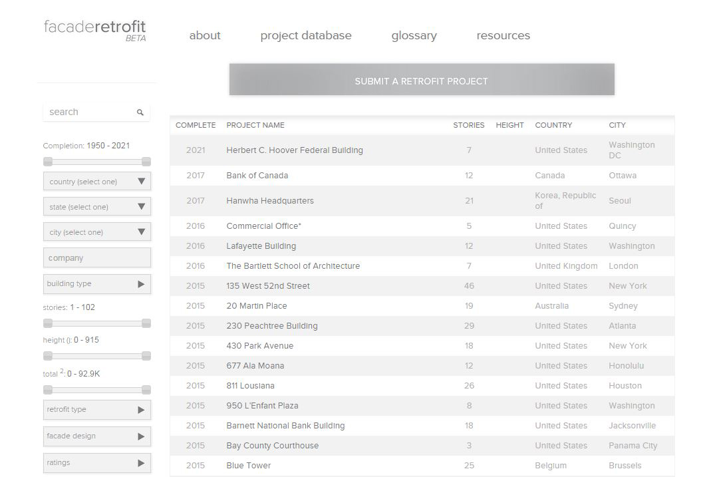Navigate to the project database page
This screenshot has height=477, width=715.
(x=306, y=35)
